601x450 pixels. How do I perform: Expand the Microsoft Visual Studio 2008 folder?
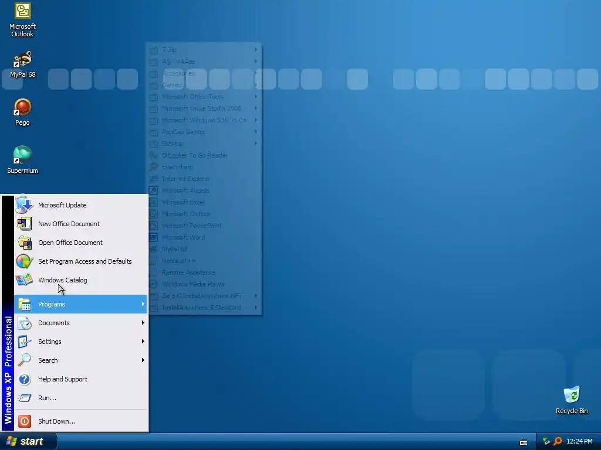pyautogui.click(x=204, y=108)
